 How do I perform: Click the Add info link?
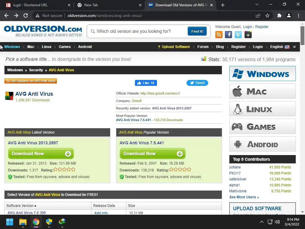(x=101, y=213)
